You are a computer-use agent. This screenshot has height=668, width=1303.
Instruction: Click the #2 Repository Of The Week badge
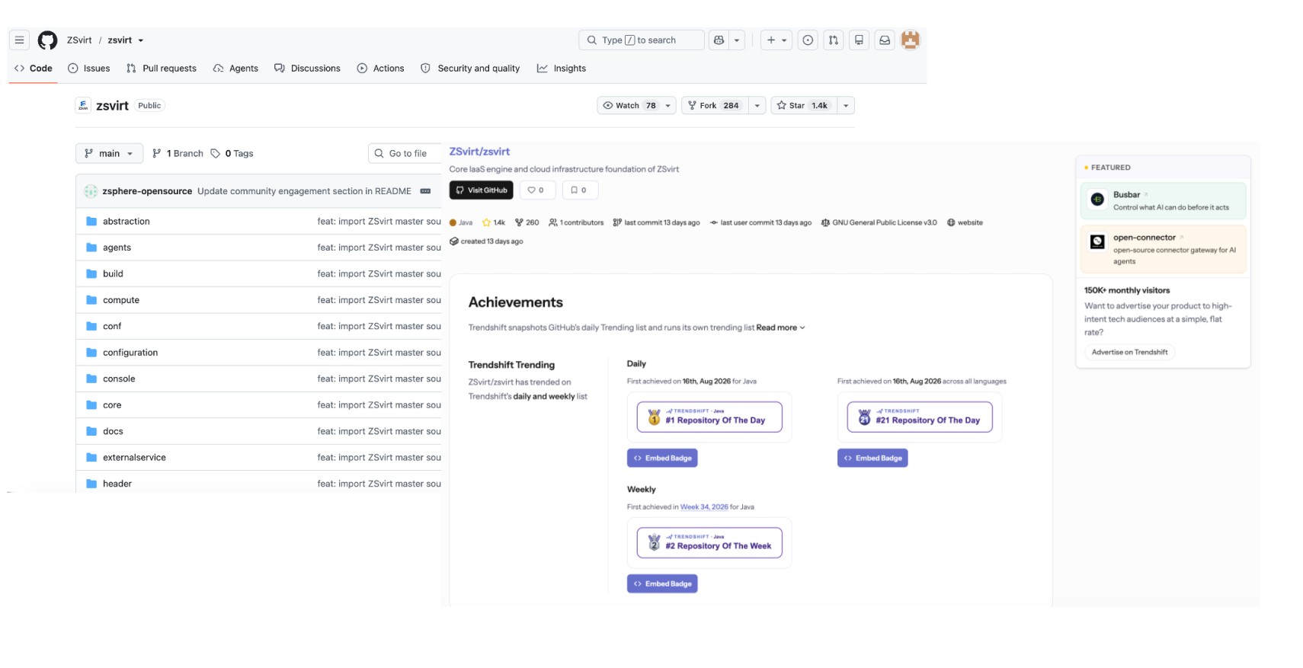[x=709, y=543]
